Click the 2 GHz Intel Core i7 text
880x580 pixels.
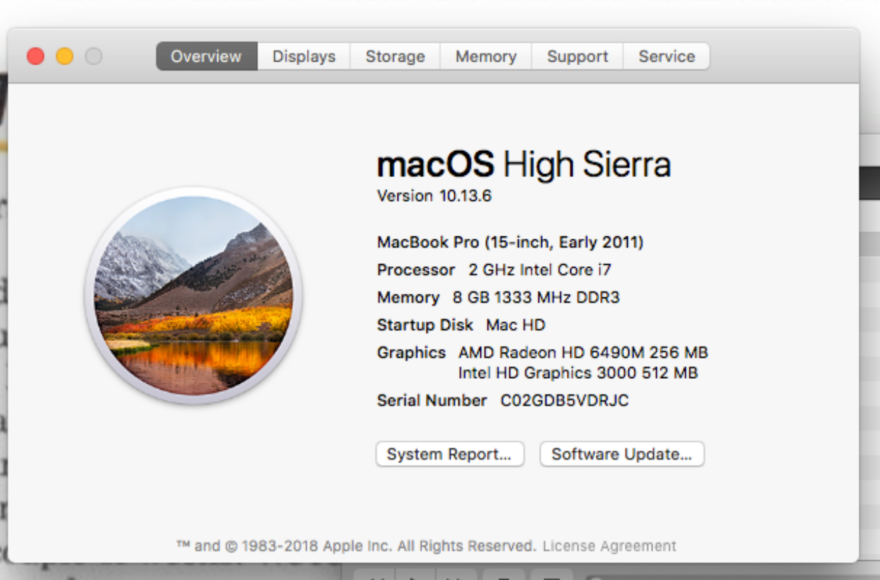point(540,270)
